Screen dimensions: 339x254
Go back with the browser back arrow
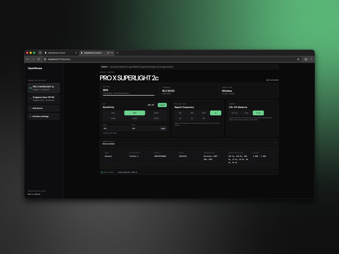coord(28,59)
